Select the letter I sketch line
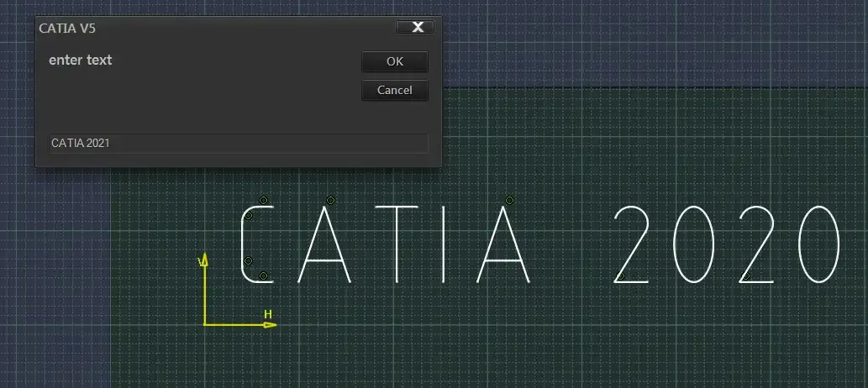The width and height of the screenshot is (868, 388). 443,244
